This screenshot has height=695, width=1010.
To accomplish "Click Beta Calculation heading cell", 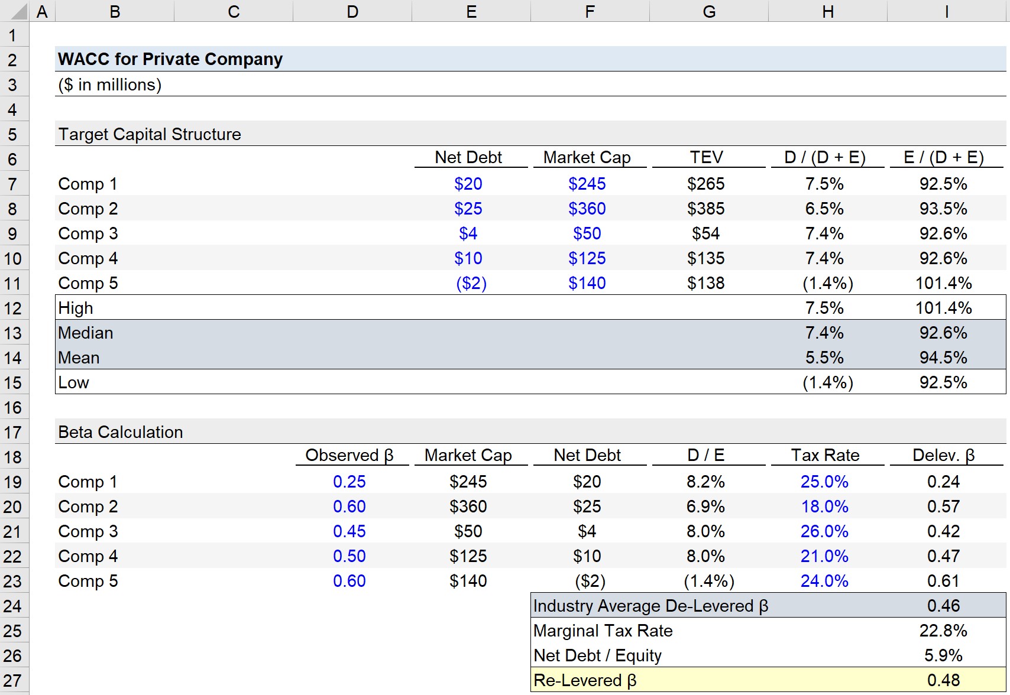I will pyautogui.click(x=121, y=432).
